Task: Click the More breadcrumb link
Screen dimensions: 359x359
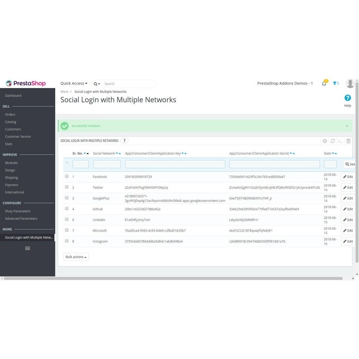Action: coord(64,92)
